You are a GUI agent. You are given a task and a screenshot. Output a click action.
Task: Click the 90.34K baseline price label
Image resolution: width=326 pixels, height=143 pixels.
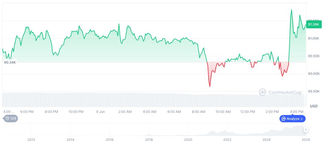coord(10,62)
